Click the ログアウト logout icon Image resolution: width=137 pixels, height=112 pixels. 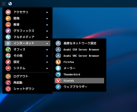point(8,76)
